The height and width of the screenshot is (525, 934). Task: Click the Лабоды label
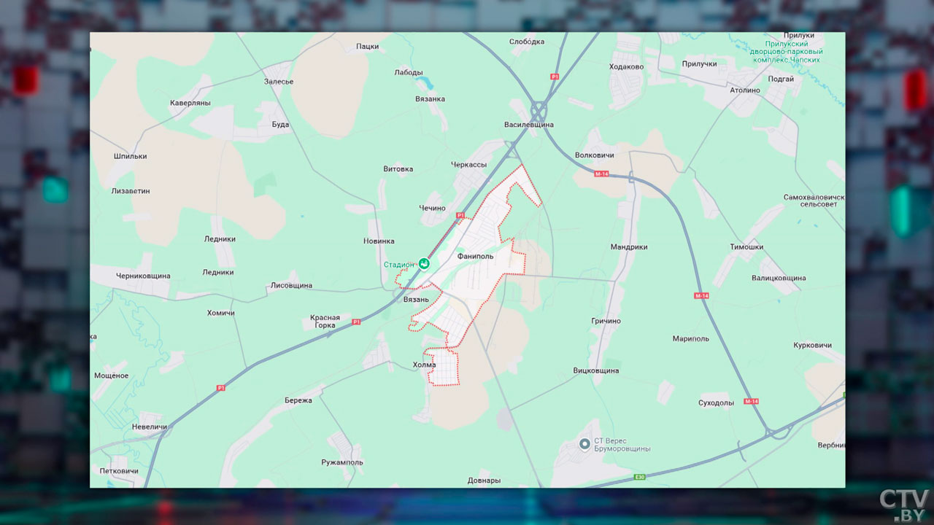point(409,73)
